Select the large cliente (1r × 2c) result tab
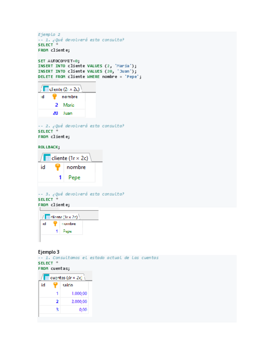This screenshot has width=274, height=355. click(66, 157)
